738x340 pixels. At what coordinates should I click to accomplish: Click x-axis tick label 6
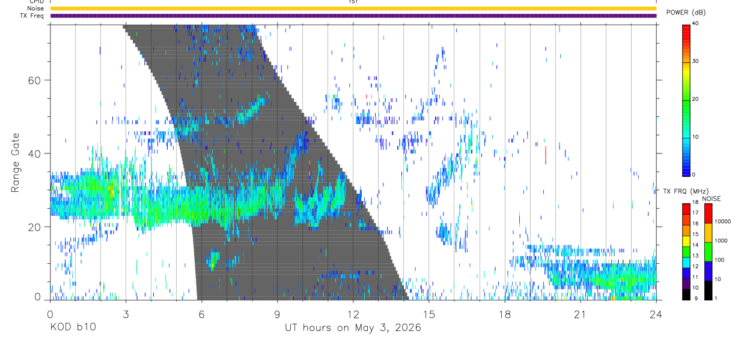click(x=201, y=314)
